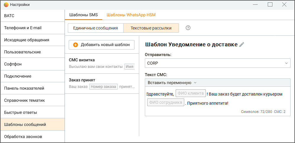The width and height of the screenshot is (295, 143).
Task: Open ВАТС settings section
Action: pos(32,16)
